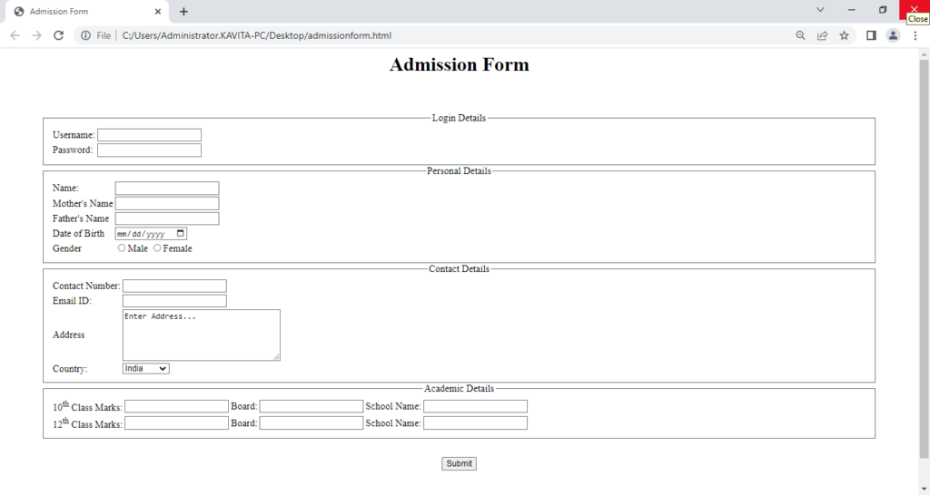Click the Address textarea resize handle

click(x=276, y=357)
